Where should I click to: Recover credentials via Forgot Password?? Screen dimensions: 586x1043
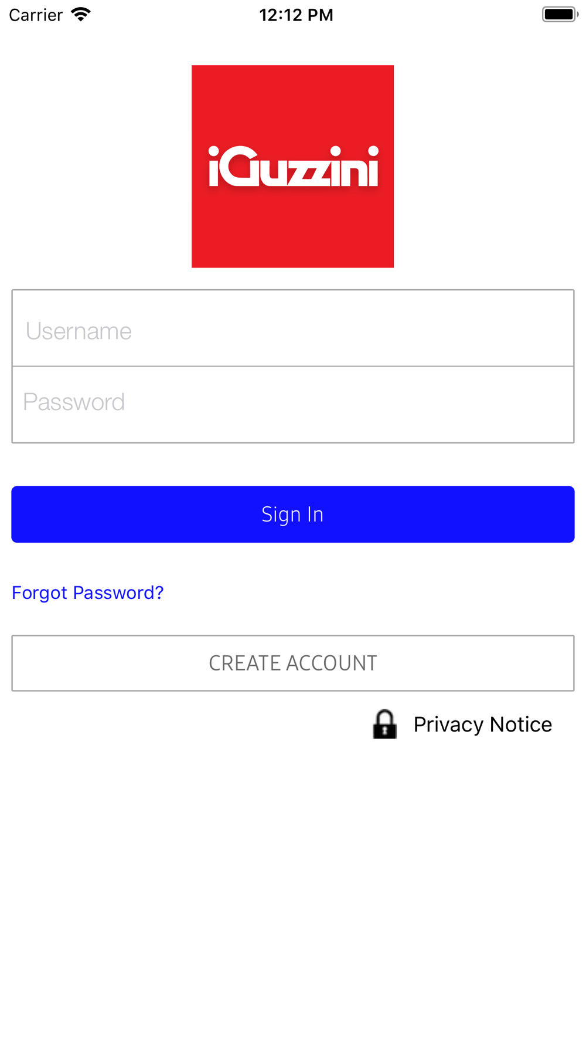[x=88, y=592]
